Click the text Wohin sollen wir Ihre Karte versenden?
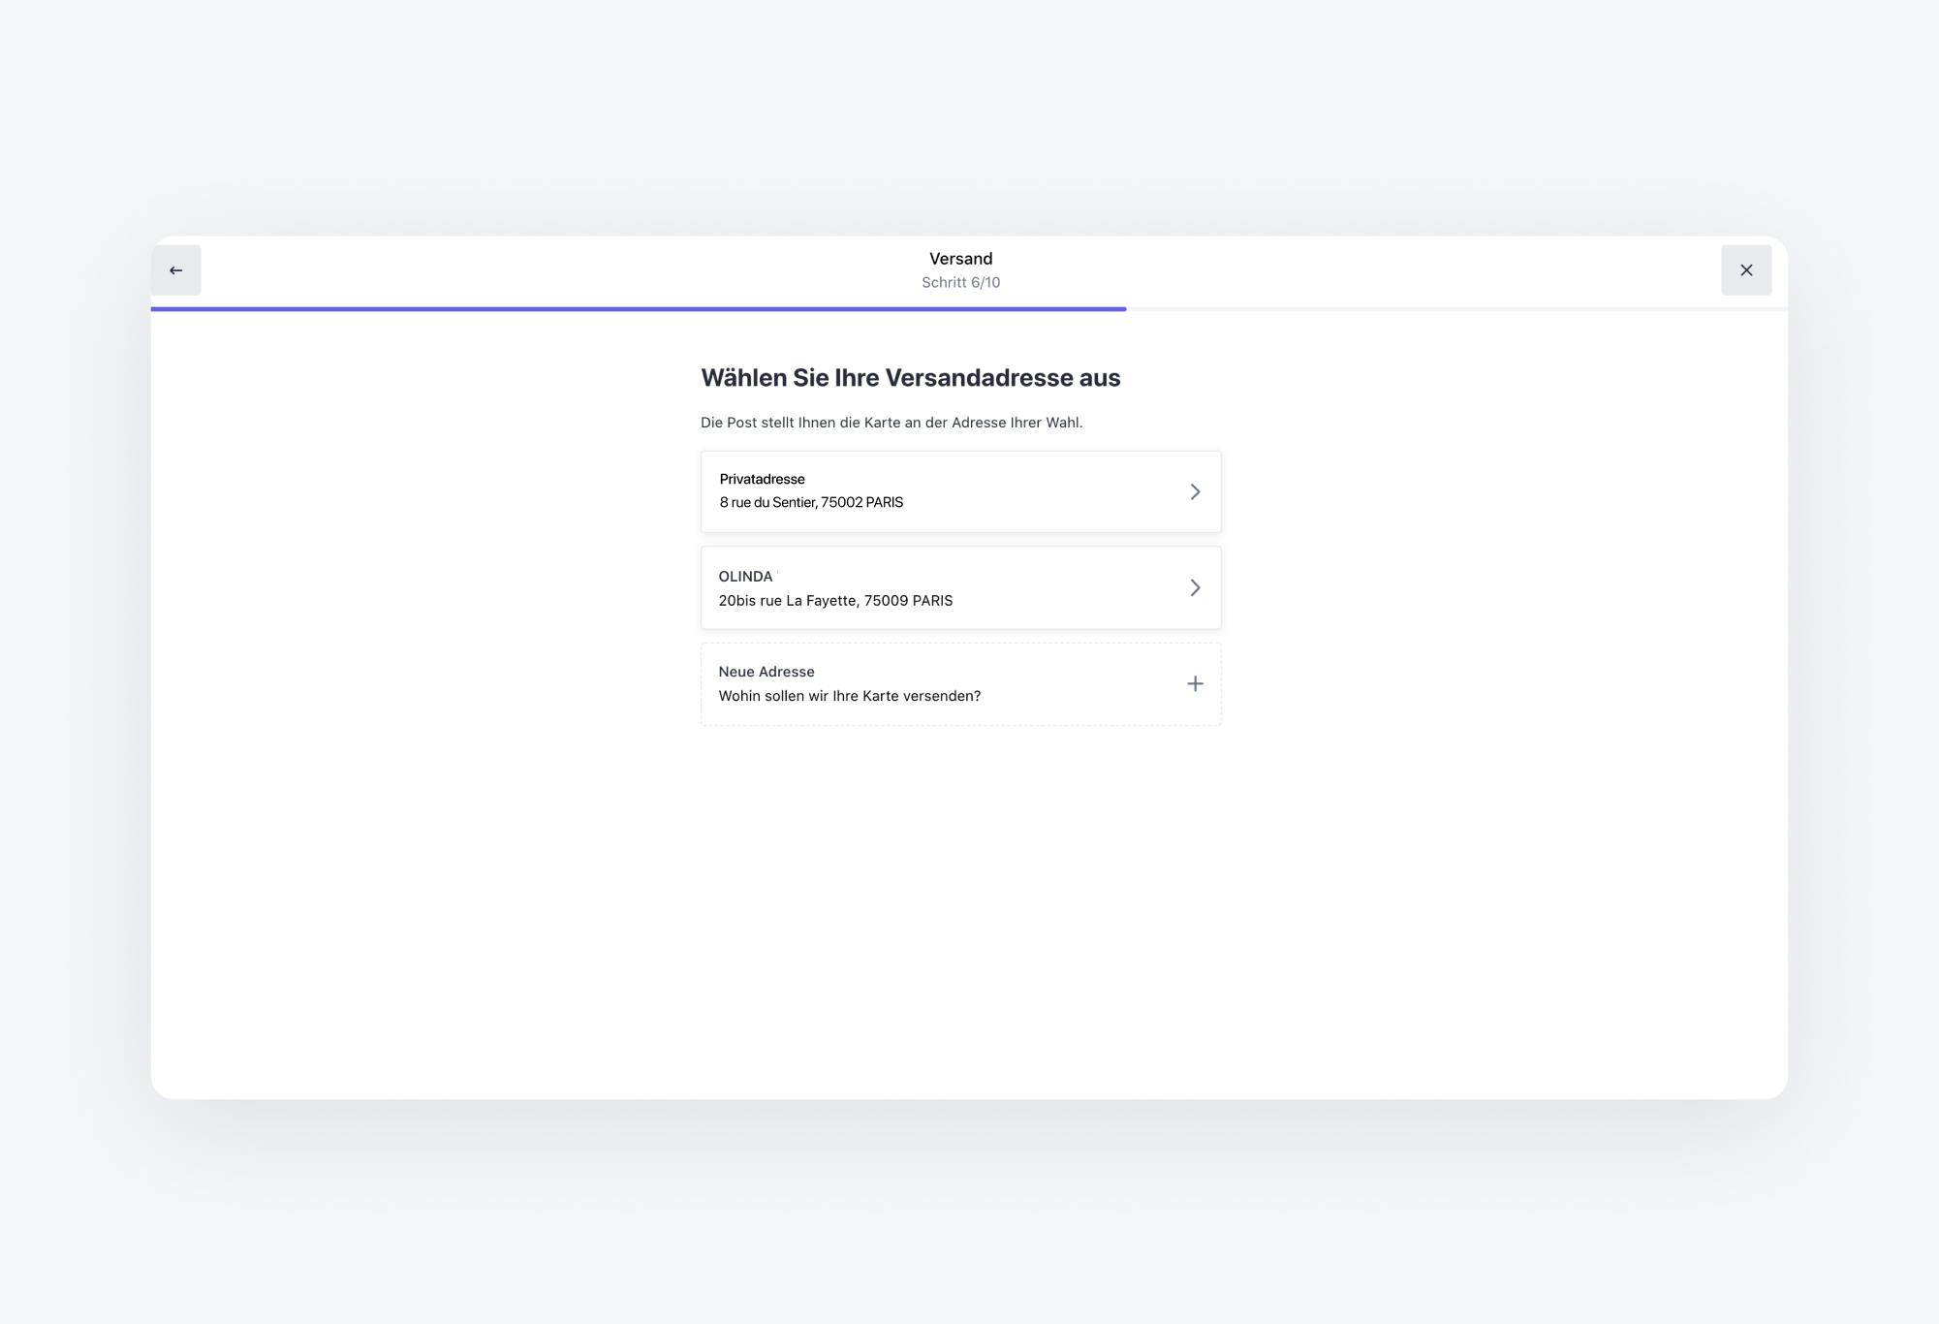This screenshot has width=1939, height=1324. pyautogui.click(x=850, y=696)
